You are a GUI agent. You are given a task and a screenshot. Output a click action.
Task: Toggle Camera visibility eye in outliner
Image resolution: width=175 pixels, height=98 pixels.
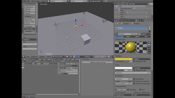(x=147, y=13)
